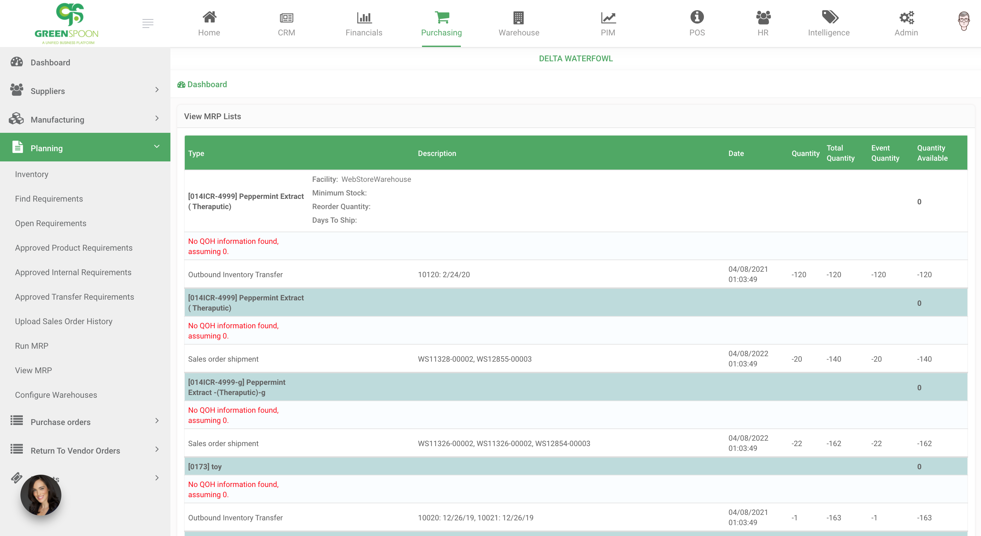This screenshot has width=981, height=536.
Task: Open Configure Warehouses from sidebar
Action: tap(56, 394)
